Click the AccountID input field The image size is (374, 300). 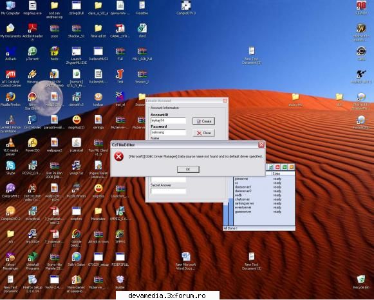[168, 121]
